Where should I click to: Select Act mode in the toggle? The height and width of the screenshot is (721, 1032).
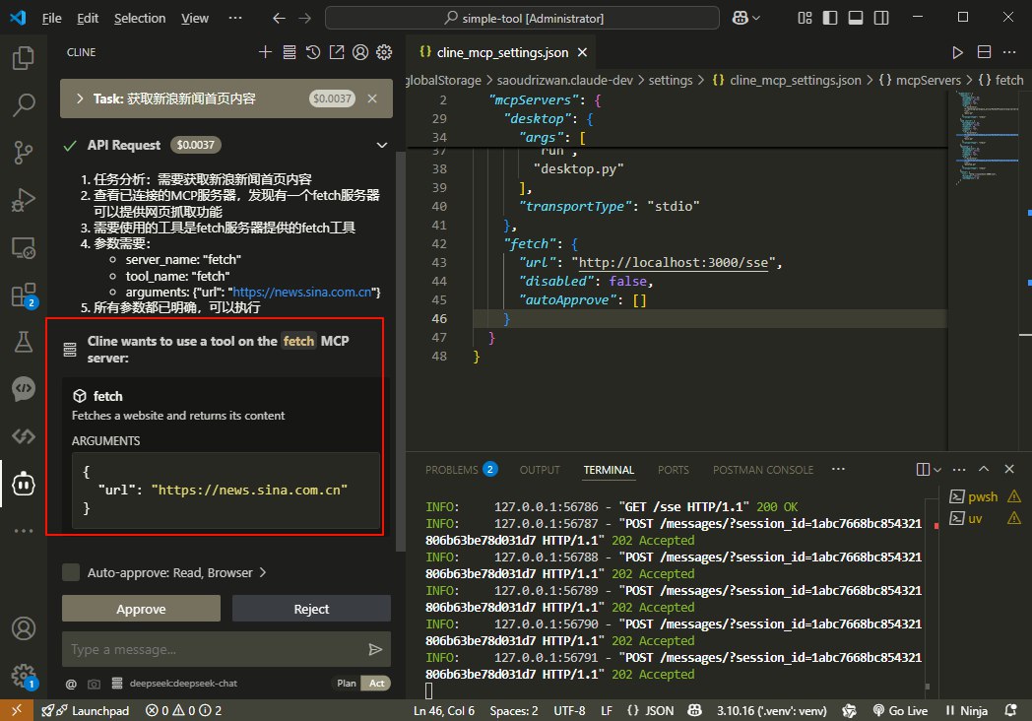point(375,684)
